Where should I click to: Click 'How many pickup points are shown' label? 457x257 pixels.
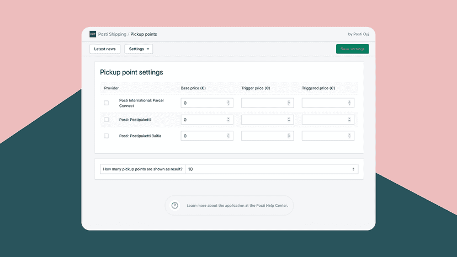point(142,169)
